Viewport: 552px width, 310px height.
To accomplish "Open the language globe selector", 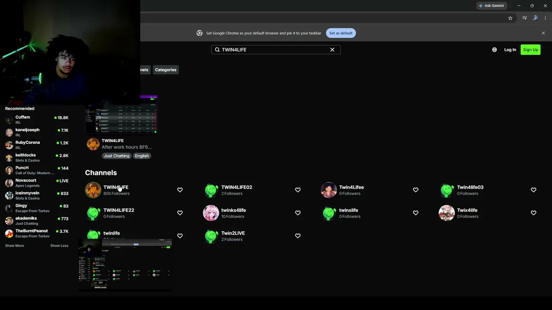I will (494, 50).
